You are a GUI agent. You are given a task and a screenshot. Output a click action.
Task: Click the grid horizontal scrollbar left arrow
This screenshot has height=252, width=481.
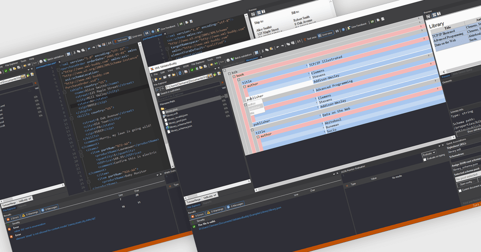coord(256,190)
